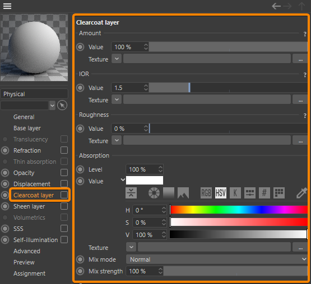This screenshot has width=311, height=284.
Task: Choose the color from picture icon
Action: click(x=183, y=193)
